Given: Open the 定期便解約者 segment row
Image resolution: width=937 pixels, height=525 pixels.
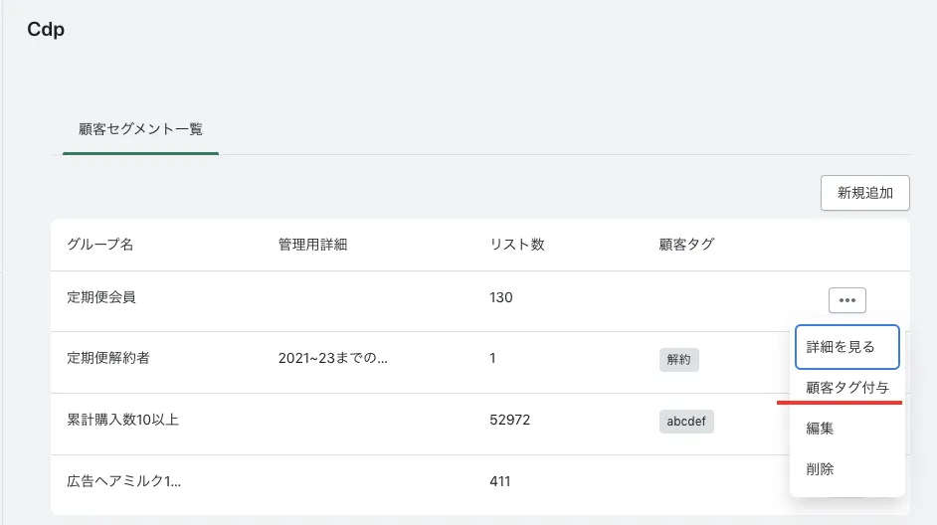Looking at the screenshot, I should click(107, 358).
